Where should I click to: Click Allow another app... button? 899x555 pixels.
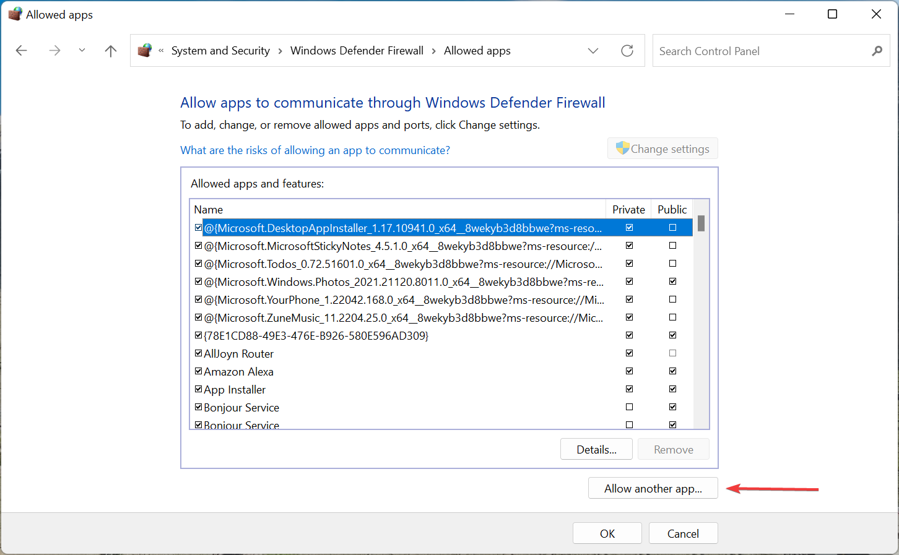coord(653,488)
